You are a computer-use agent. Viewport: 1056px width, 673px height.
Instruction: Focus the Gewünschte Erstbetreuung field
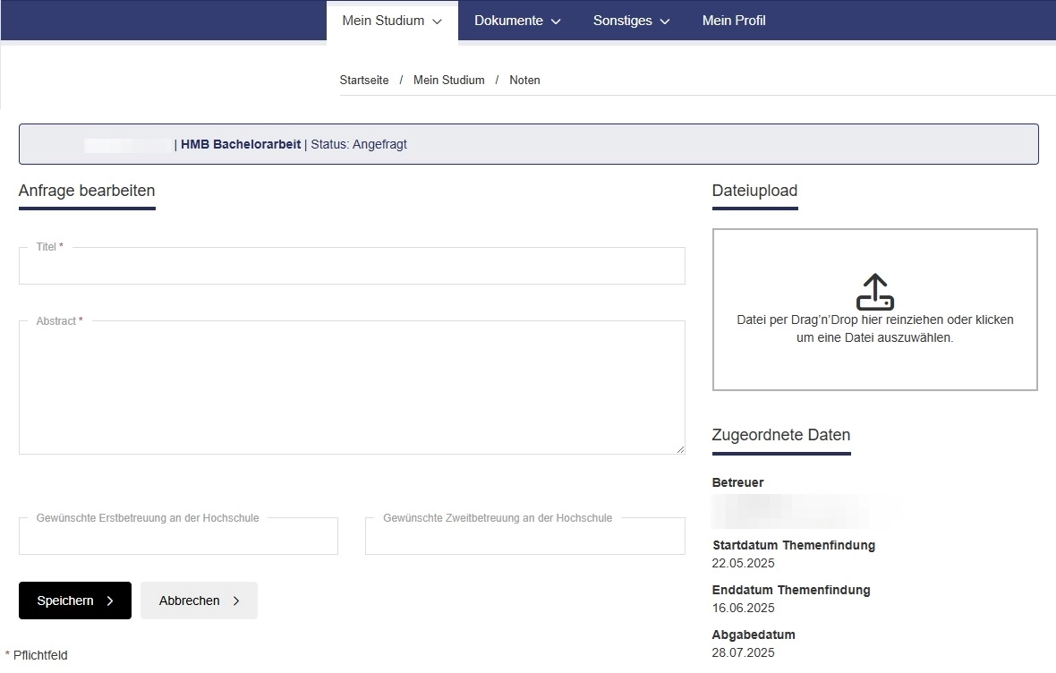pyautogui.click(x=178, y=536)
